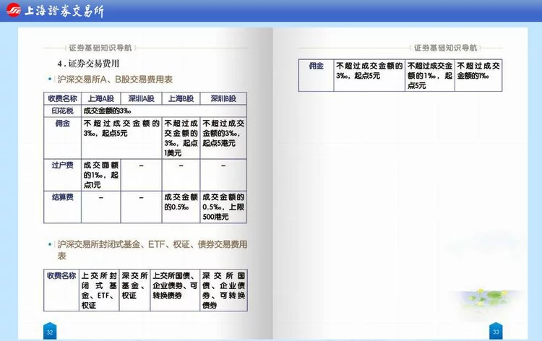Select the 证券基础知识导航 header on page 32

point(100,48)
